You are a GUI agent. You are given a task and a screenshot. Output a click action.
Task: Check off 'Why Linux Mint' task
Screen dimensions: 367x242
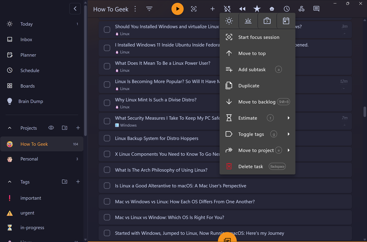tap(107, 103)
